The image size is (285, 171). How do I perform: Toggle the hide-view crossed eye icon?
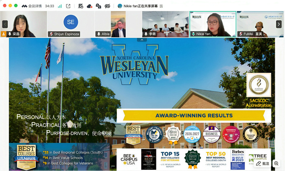107,6
